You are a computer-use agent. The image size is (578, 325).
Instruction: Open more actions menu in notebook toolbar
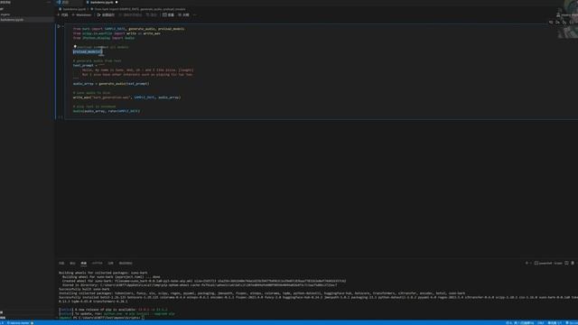pos(195,15)
